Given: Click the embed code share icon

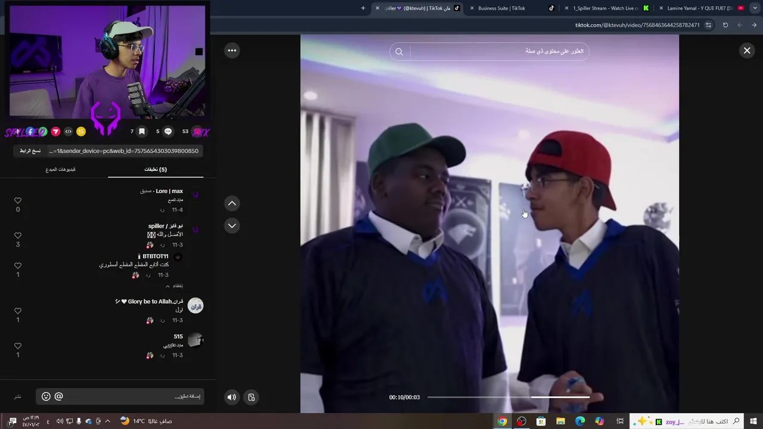Looking at the screenshot, I should pos(69,132).
